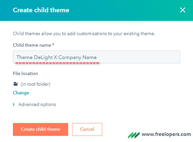The width and height of the screenshot is (193, 142).
Task: Focus the Child theme name input field
Action: pyautogui.click(x=96, y=57)
